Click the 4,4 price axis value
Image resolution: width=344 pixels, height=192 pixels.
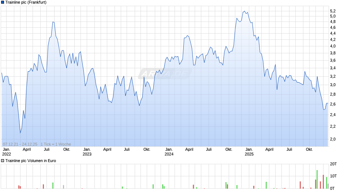[x=333, y=34]
